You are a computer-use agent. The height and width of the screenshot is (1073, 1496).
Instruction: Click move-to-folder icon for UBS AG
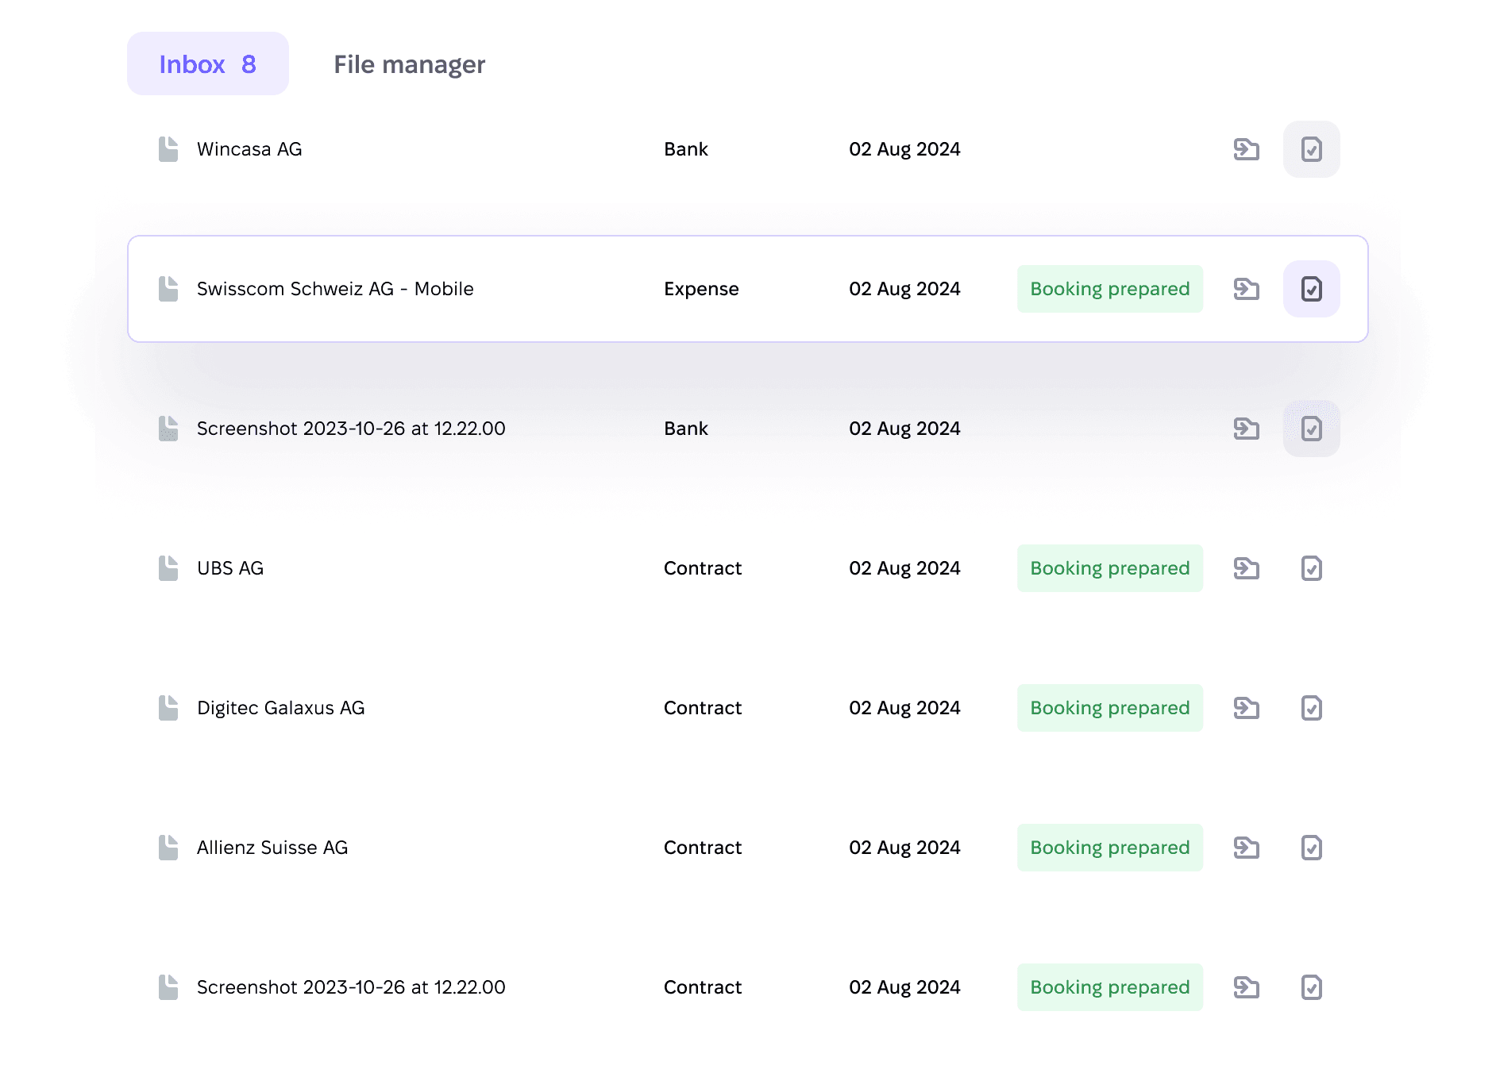[1247, 568]
